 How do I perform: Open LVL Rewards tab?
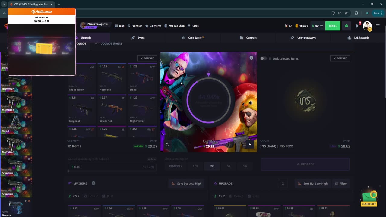pos(358,38)
